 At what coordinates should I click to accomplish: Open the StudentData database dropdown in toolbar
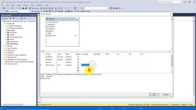pos(29,11)
